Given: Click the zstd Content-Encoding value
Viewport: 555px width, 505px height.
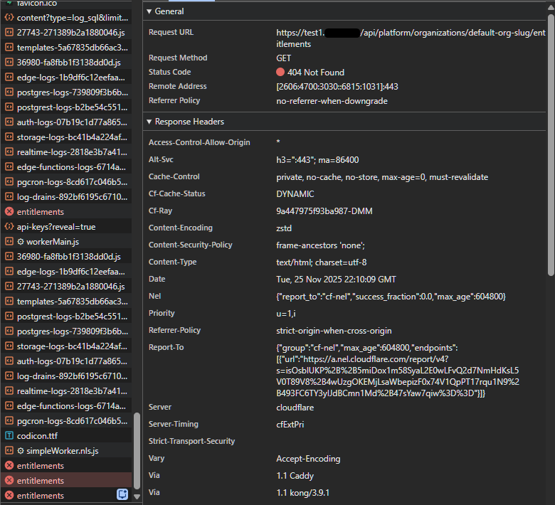Looking at the screenshot, I should pyautogui.click(x=284, y=228).
